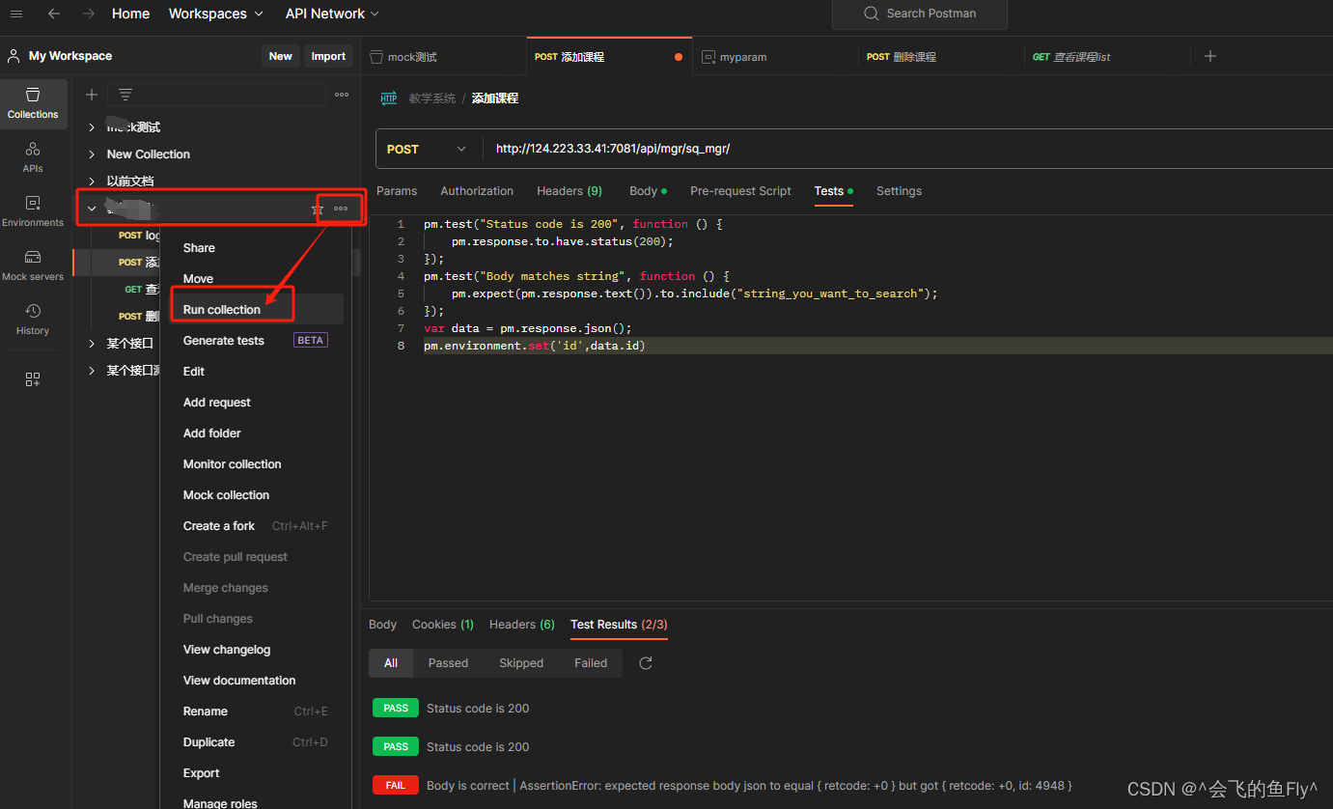
Task: Filter test results by Skipped
Action: (521, 663)
